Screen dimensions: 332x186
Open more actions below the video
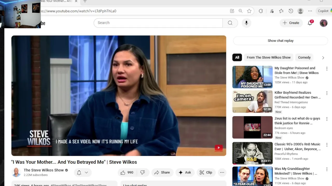tap(222, 173)
